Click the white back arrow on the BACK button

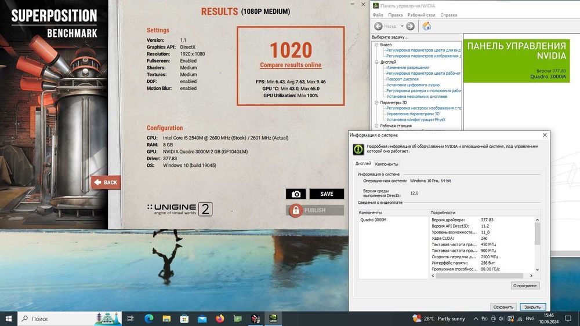click(x=97, y=182)
